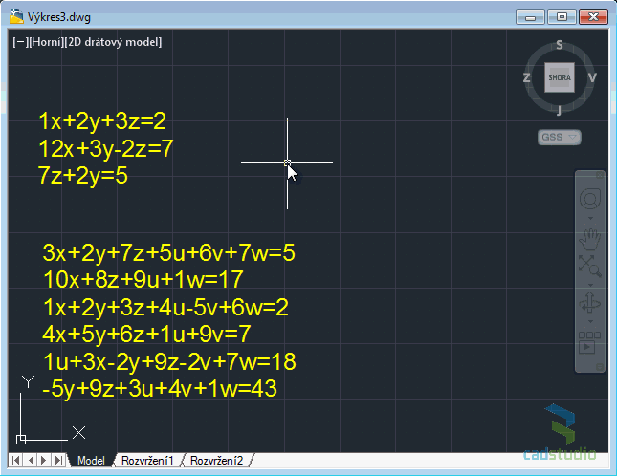Click the S compass direction on the ViewCube
The image size is (617, 476).
560,45
